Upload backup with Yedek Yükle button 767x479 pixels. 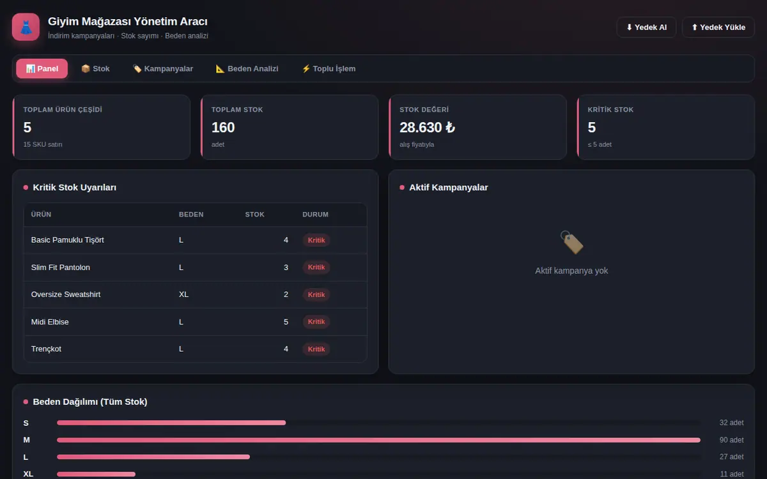tap(718, 27)
